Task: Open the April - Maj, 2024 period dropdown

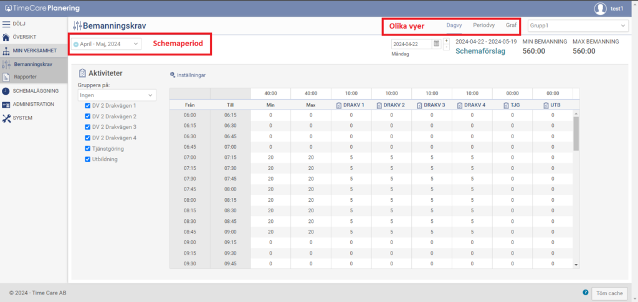Action: point(106,44)
